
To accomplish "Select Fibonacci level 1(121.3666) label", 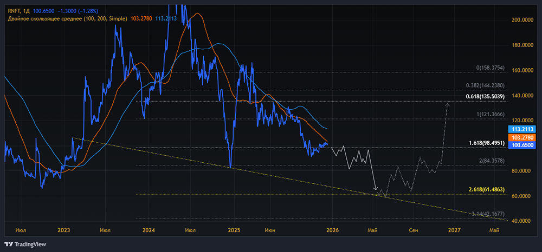I will click(490, 114).
